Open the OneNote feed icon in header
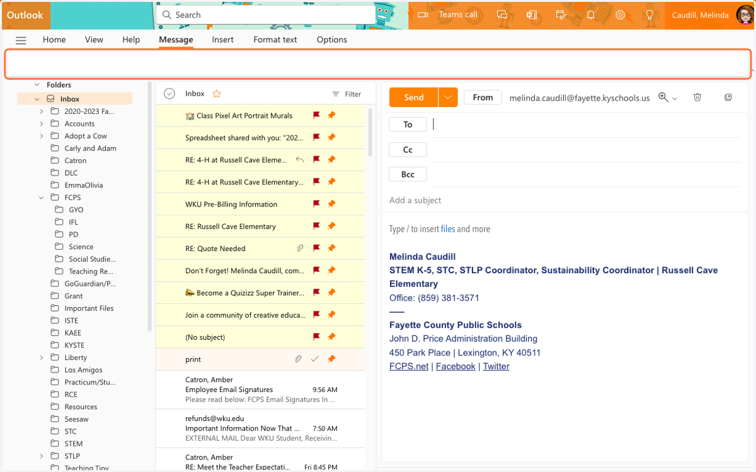The image size is (756, 472). click(x=532, y=14)
